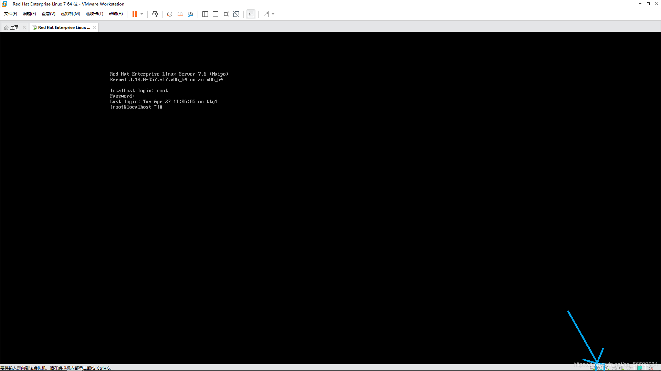Toggle the console view button
Viewport: 661px width, 371px height.
click(x=251, y=14)
